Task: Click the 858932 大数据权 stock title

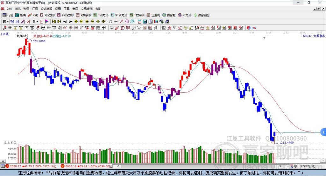Action: coord(313,36)
